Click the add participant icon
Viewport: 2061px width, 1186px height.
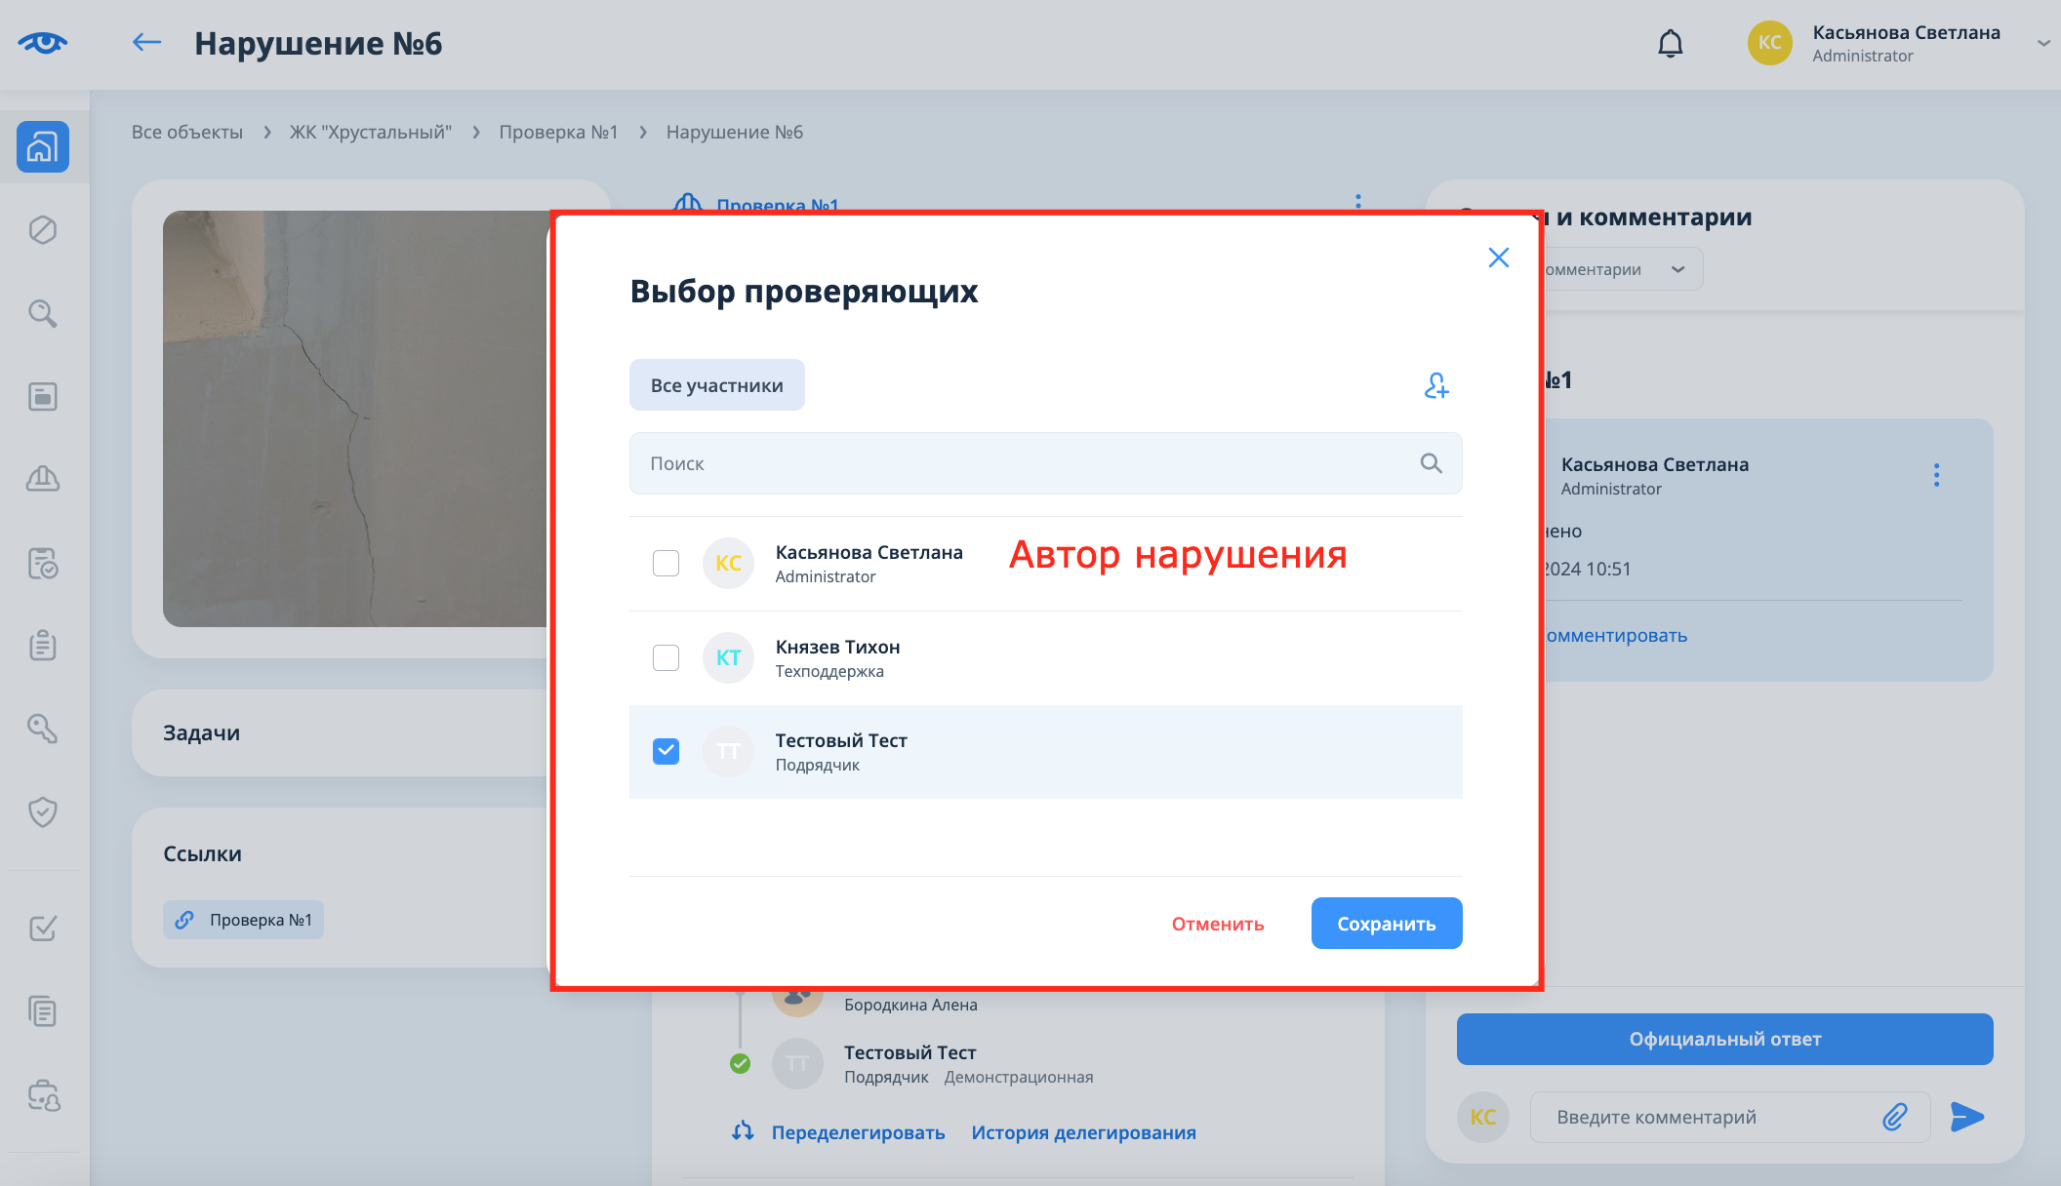tap(1435, 386)
